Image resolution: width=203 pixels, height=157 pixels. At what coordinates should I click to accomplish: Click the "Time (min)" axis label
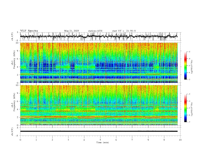103,142
